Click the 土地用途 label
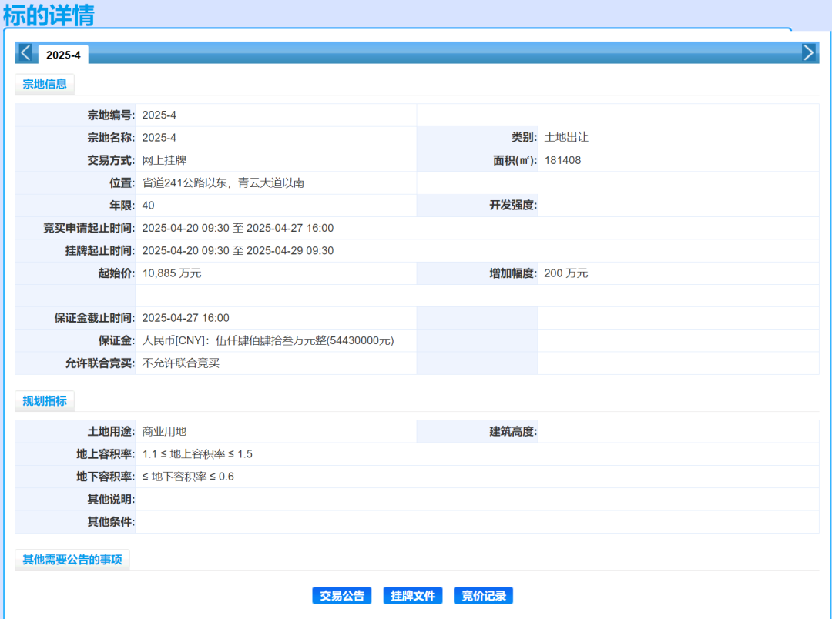The image size is (832, 619). (111, 432)
